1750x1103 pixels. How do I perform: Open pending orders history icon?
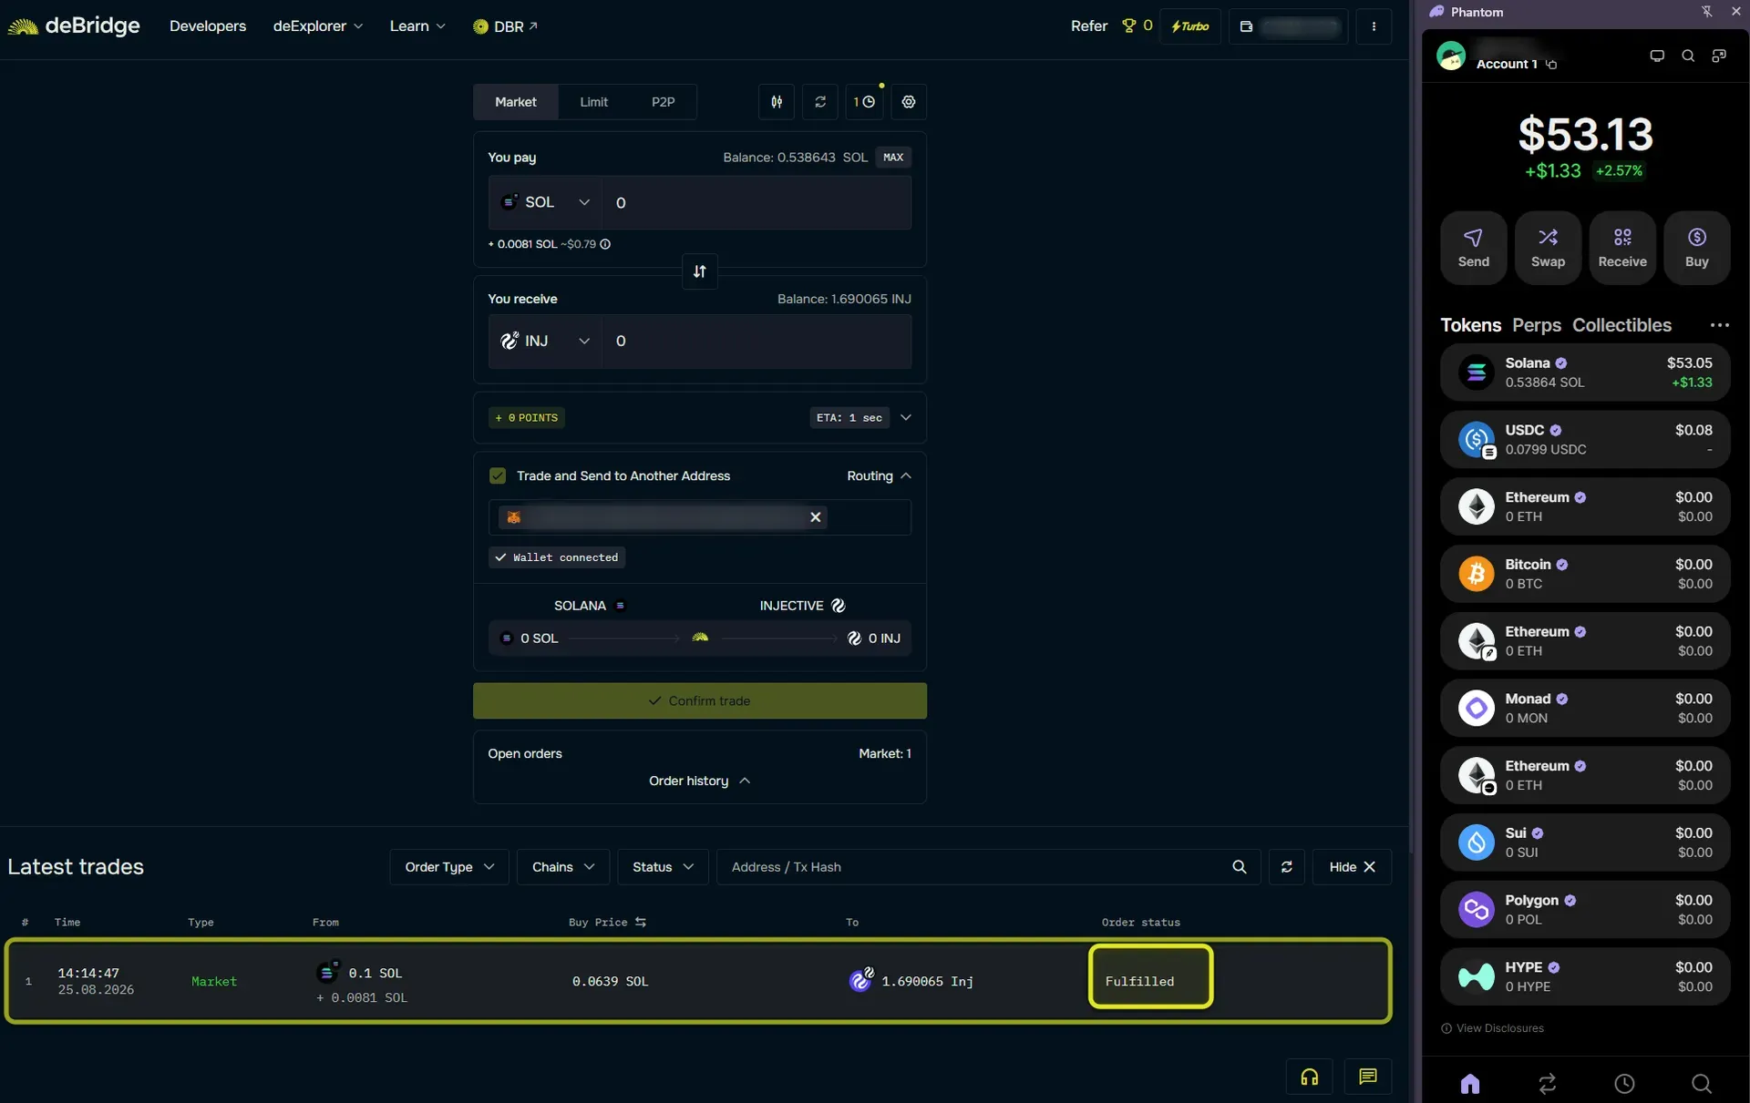(x=864, y=102)
